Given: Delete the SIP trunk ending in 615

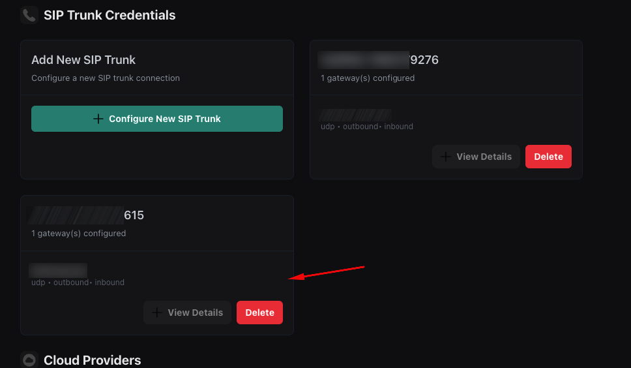Looking at the screenshot, I should (x=259, y=313).
